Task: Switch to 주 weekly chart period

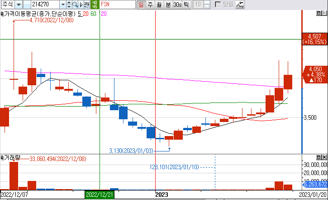Action: click(x=150, y=5)
